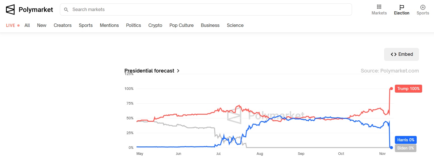Click the blue Harris endpoint dot
Viewport: 434px width, 162px height.
tap(391, 147)
